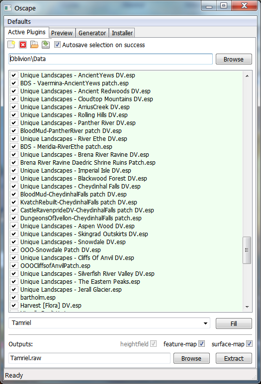Open the Defaults menu

[x=19, y=21]
